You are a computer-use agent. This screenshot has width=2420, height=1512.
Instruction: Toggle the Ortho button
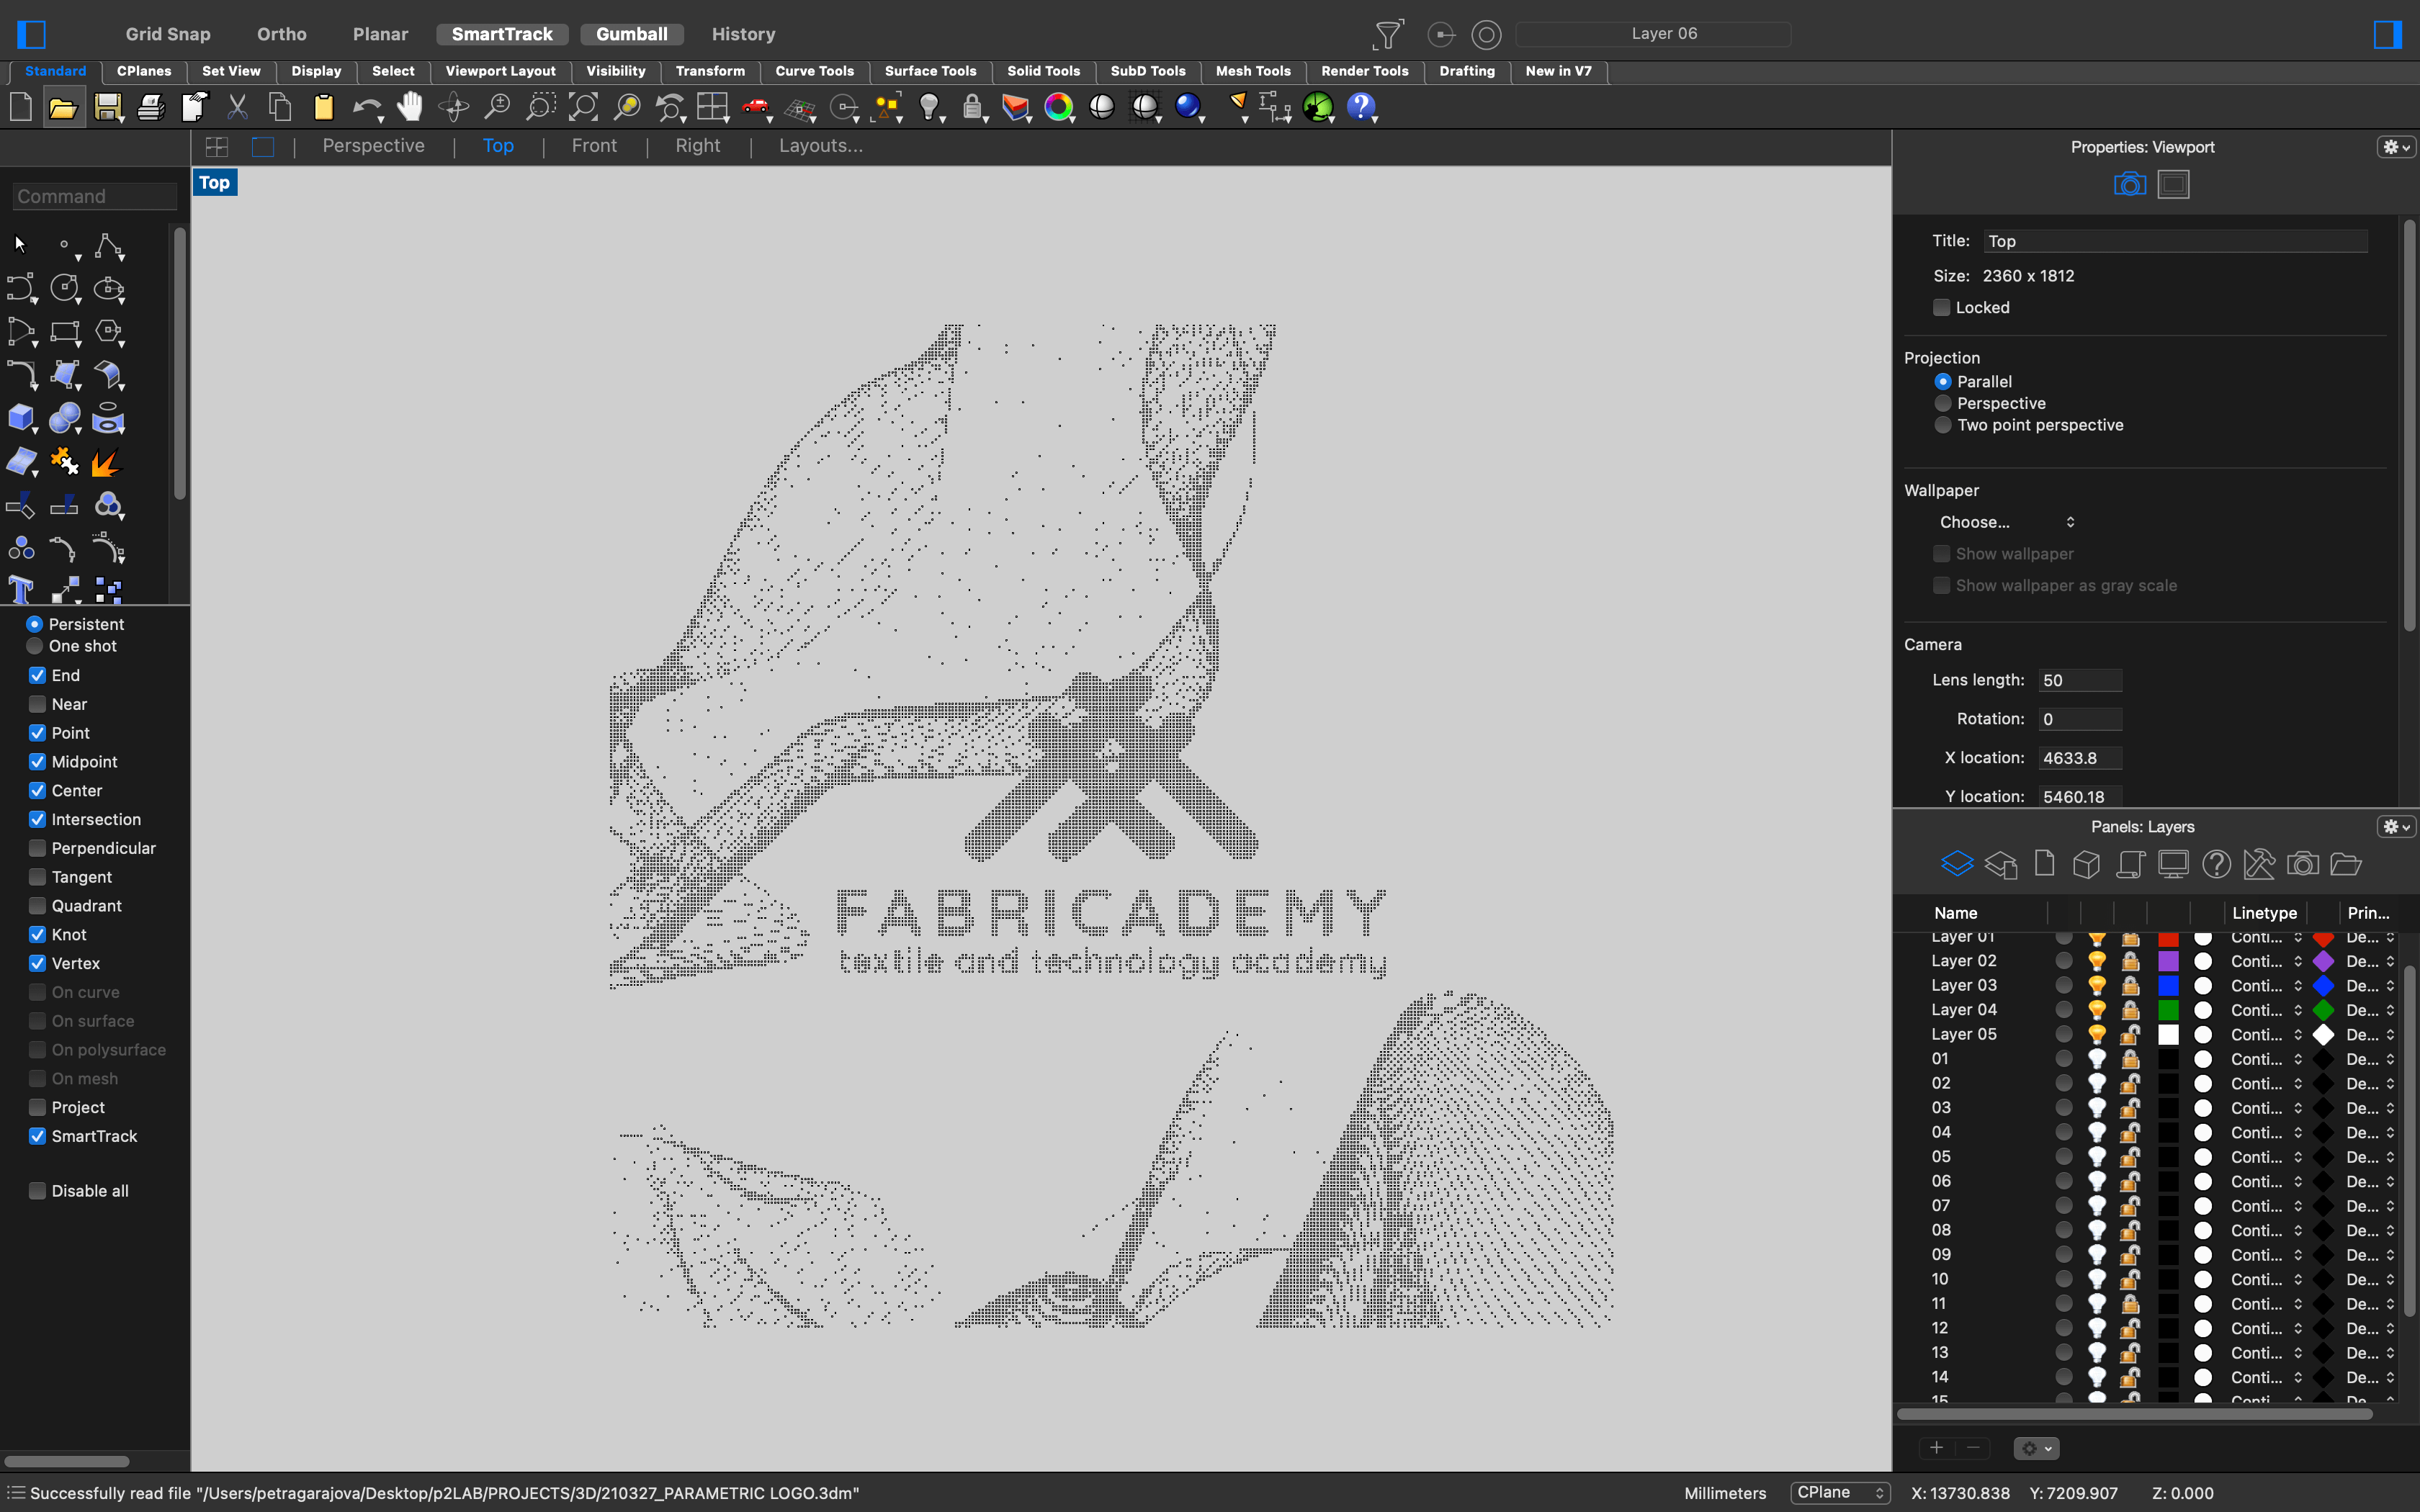pos(282,34)
